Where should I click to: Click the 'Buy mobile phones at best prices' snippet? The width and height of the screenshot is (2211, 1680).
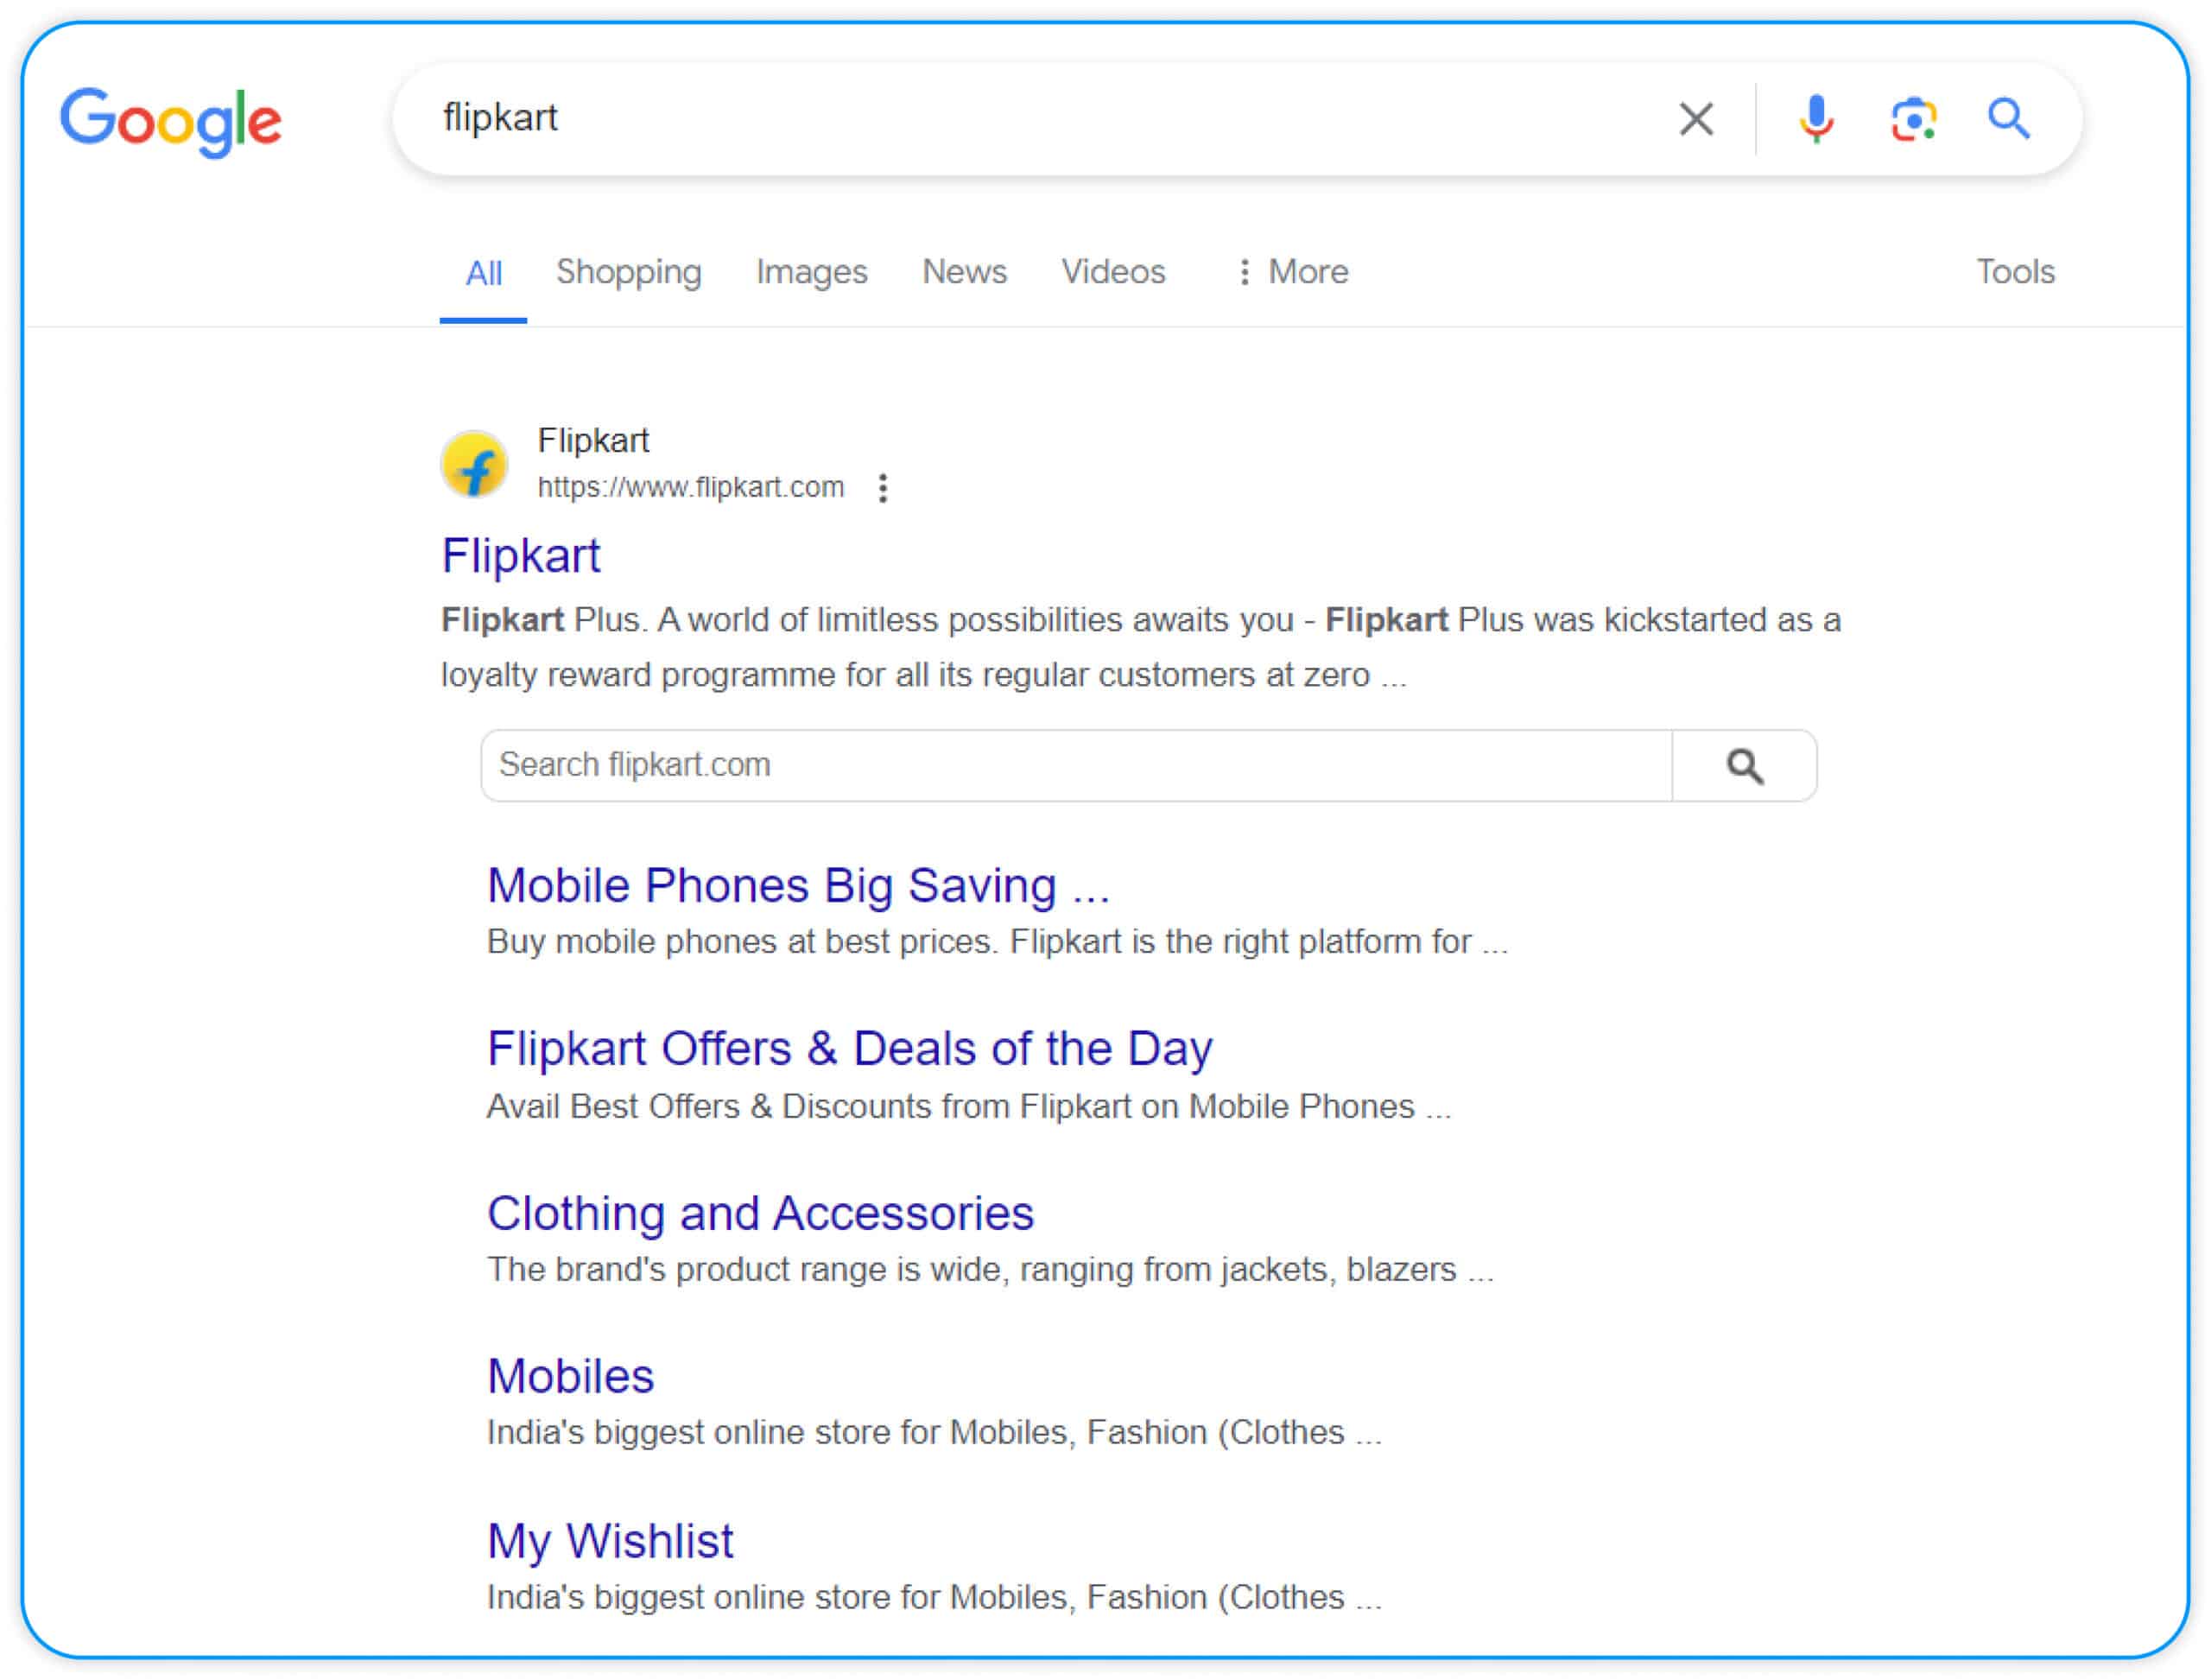pyautogui.click(x=997, y=942)
